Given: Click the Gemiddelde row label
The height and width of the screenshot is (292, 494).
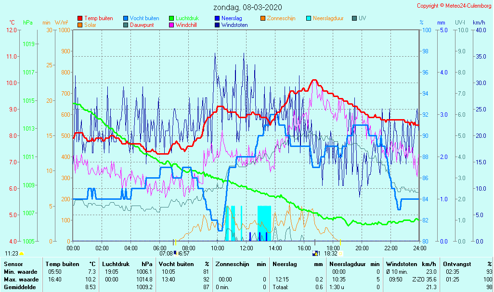Looking at the screenshot, I should [19, 287].
